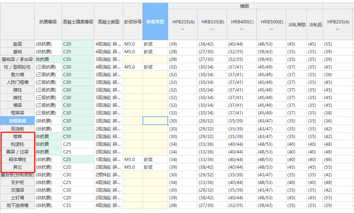Image resolution: width=354 pixels, height=213 pixels.
Task: Select the 基础梁 / 承台梁 row header
Action: click(17, 59)
